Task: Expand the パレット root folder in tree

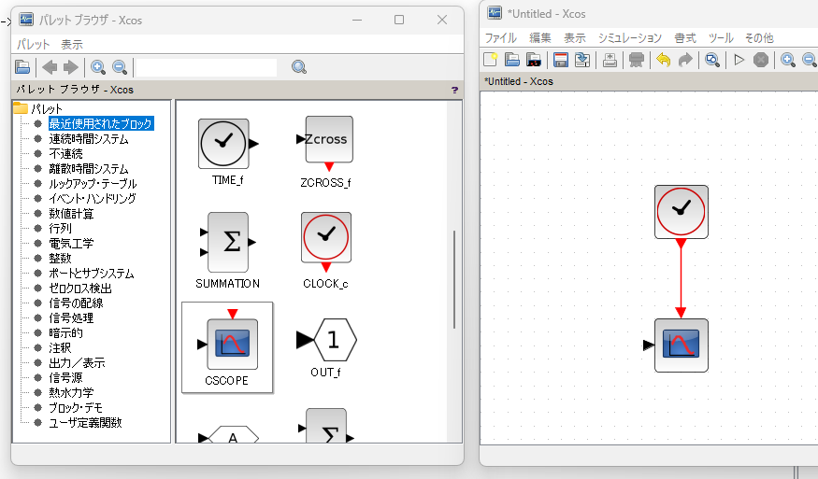Action: pos(20,108)
